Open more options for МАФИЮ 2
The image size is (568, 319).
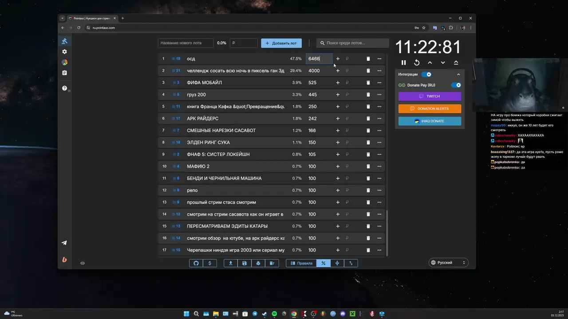[379, 166]
